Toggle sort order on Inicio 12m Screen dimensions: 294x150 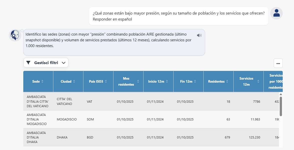[167, 81]
